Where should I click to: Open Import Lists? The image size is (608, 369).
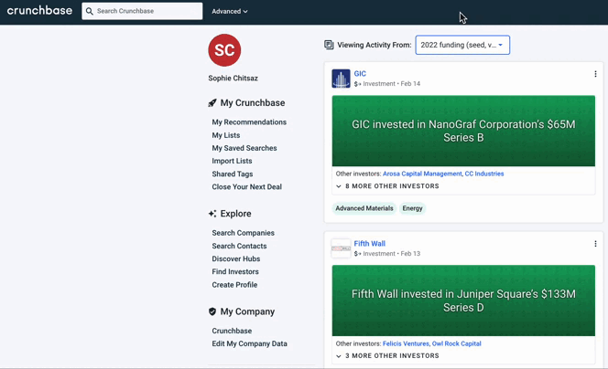coord(232,161)
